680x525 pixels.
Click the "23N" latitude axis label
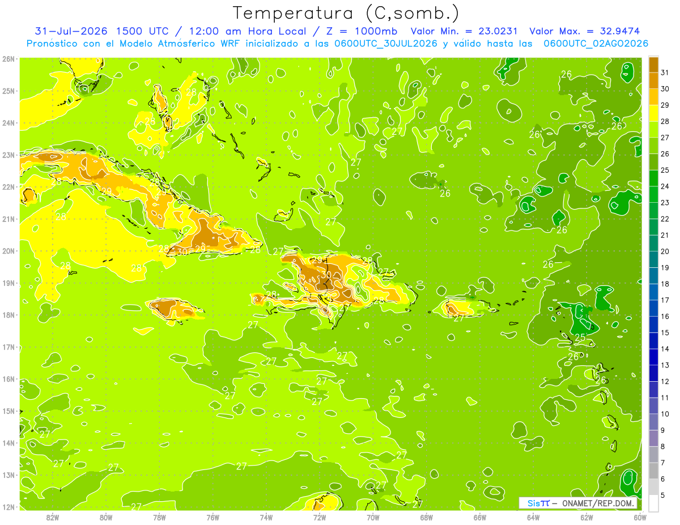click(x=8, y=155)
